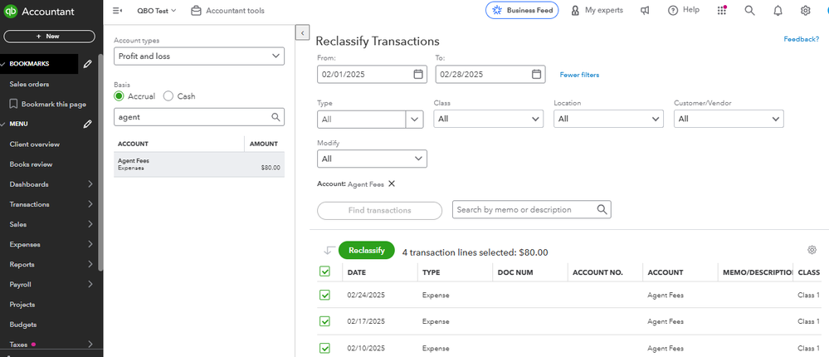Remove the Agent Fees account filter
The image size is (829, 357).
tap(391, 183)
